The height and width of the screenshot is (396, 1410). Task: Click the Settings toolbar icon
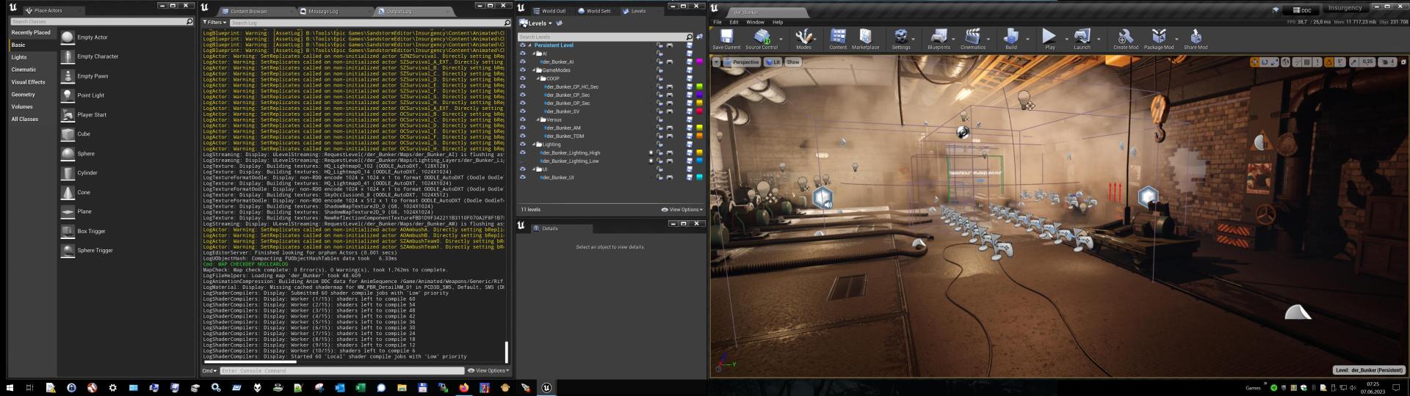point(901,39)
